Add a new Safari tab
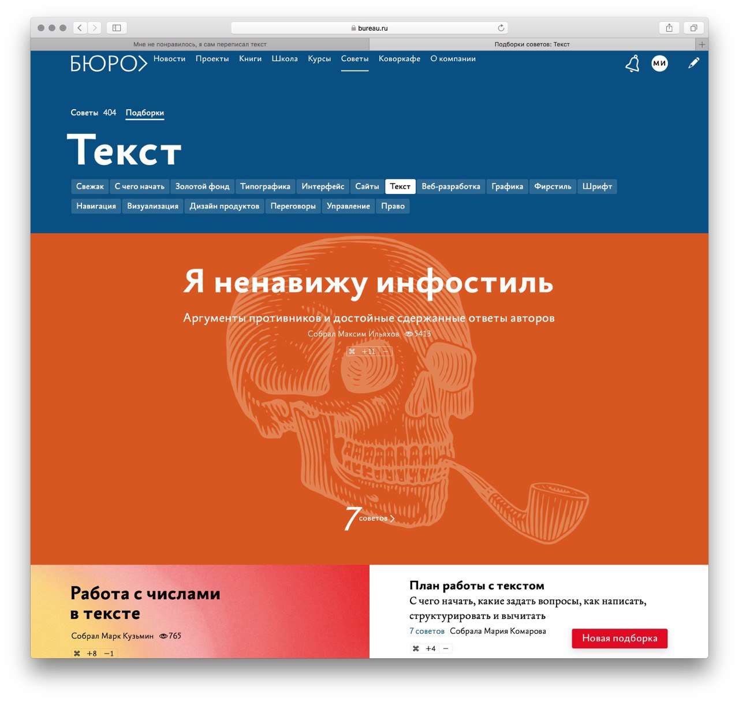Screen dimensions: 739x702 (702, 44)
